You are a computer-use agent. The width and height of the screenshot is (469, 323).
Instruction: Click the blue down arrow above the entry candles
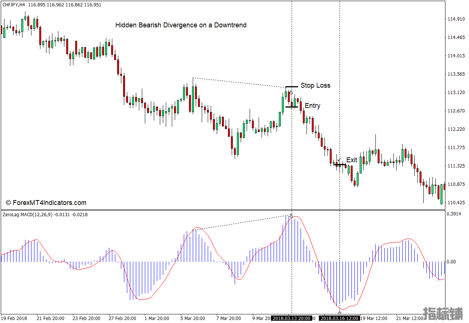[x=291, y=92]
